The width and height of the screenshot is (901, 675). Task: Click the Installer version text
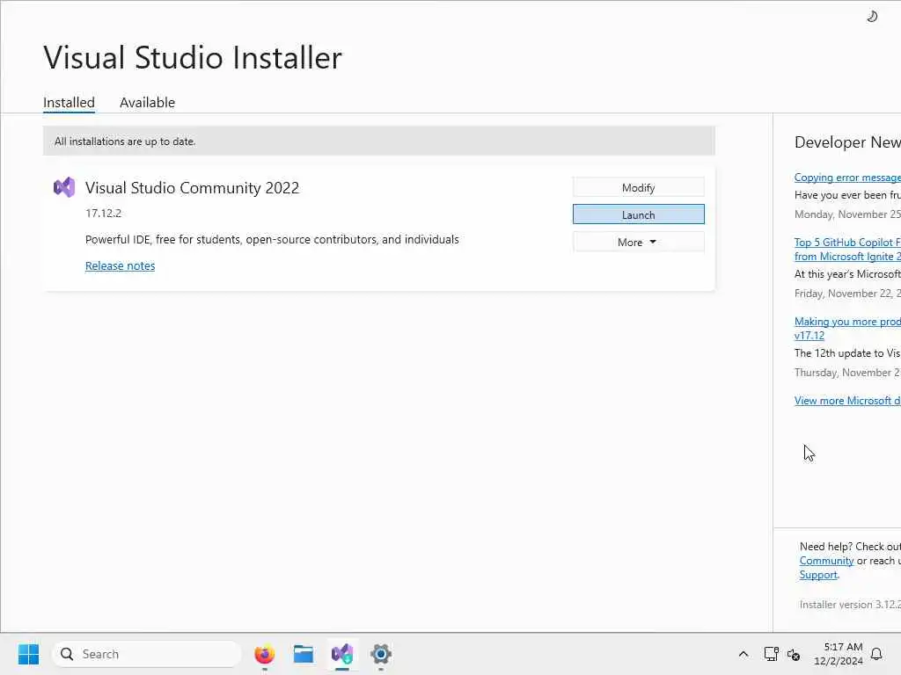(850, 605)
